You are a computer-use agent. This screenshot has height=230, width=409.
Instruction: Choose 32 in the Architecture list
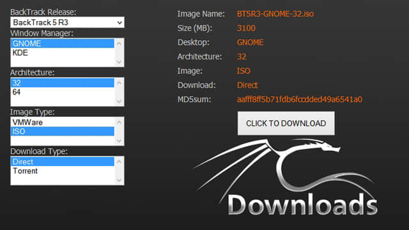63,83
